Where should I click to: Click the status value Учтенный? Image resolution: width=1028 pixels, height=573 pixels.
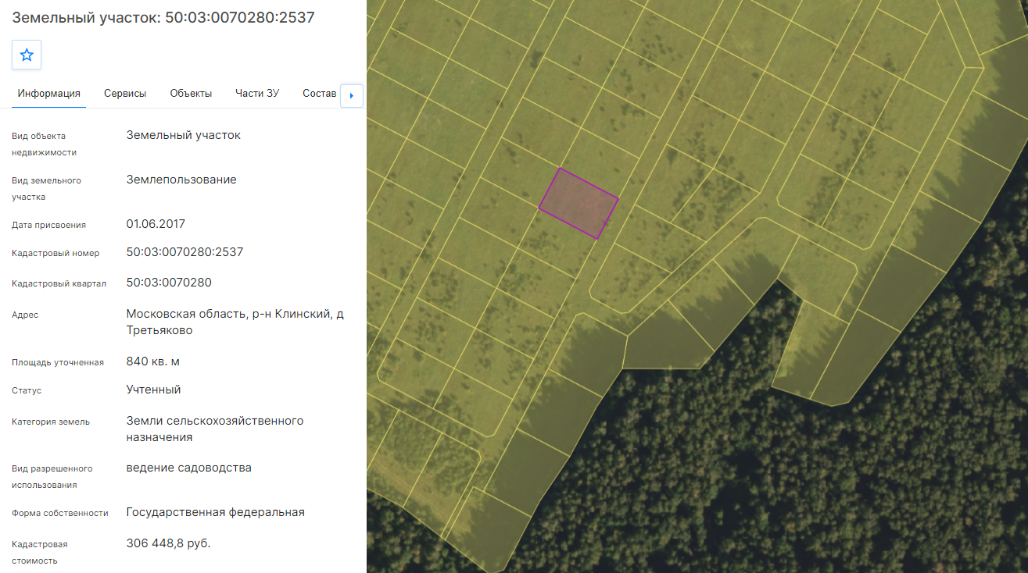[x=153, y=389]
